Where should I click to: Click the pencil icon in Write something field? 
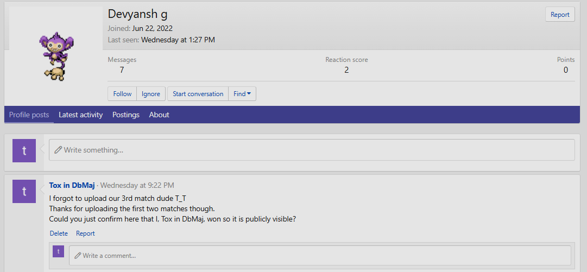[58, 150]
